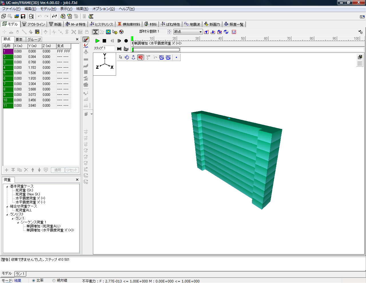Select the arrow pointer tool in viewport
This screenshot has width=366, height=283.
pos(120,57)
